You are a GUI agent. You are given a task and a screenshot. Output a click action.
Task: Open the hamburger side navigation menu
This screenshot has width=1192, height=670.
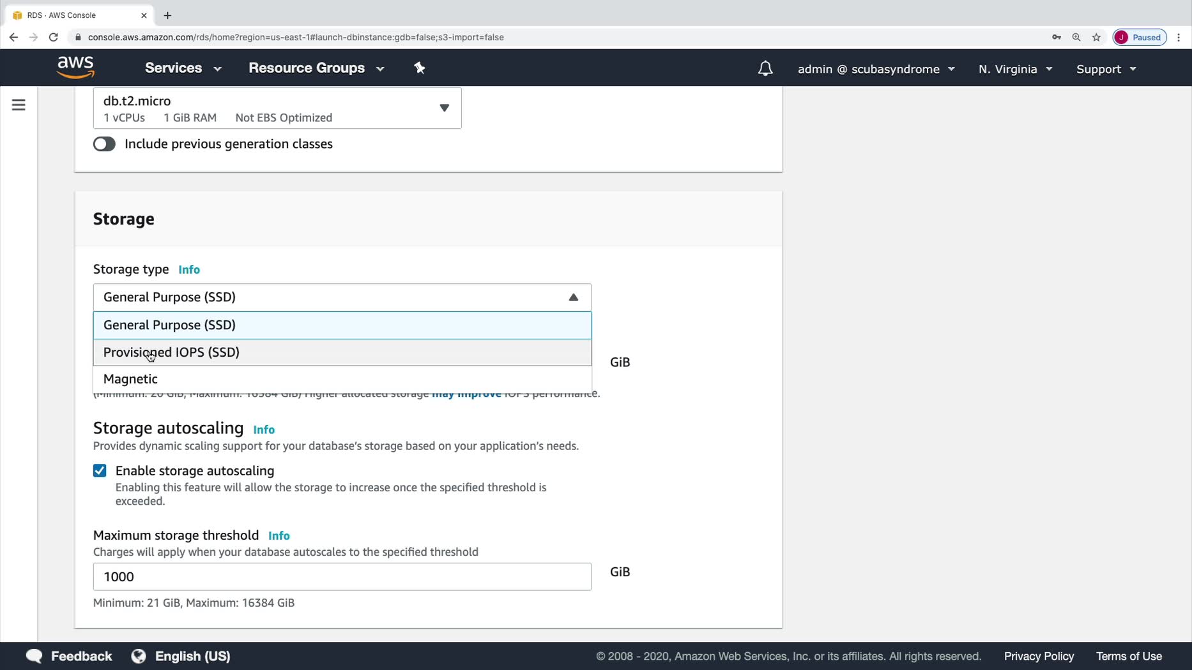pyautogui.click(x=19, y=105)
